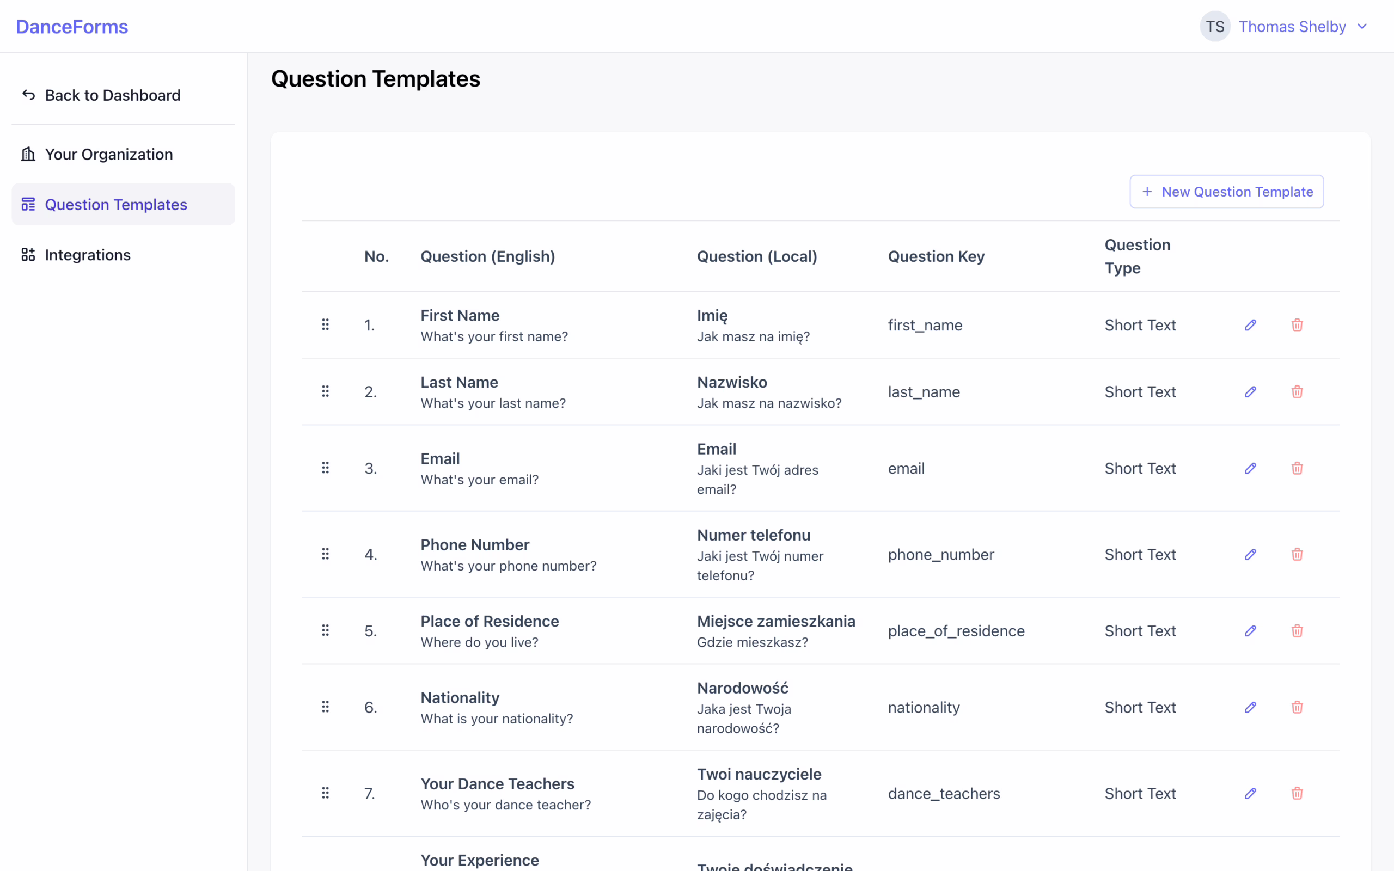This screenshot has height=871, width=1394.
Task: Grab the drag handle of First Name row
Action: click(326, 324)
